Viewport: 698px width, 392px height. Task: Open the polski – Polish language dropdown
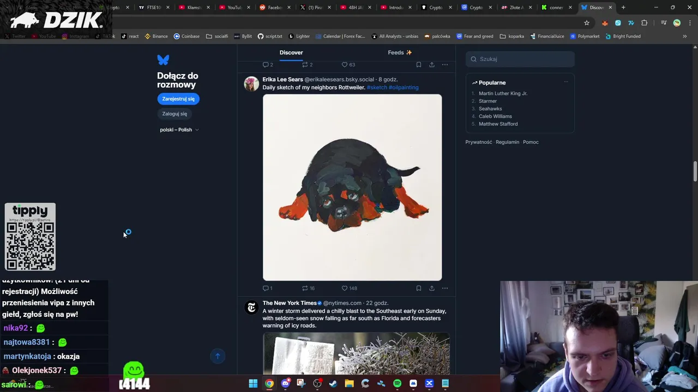[x=179, y=130]
